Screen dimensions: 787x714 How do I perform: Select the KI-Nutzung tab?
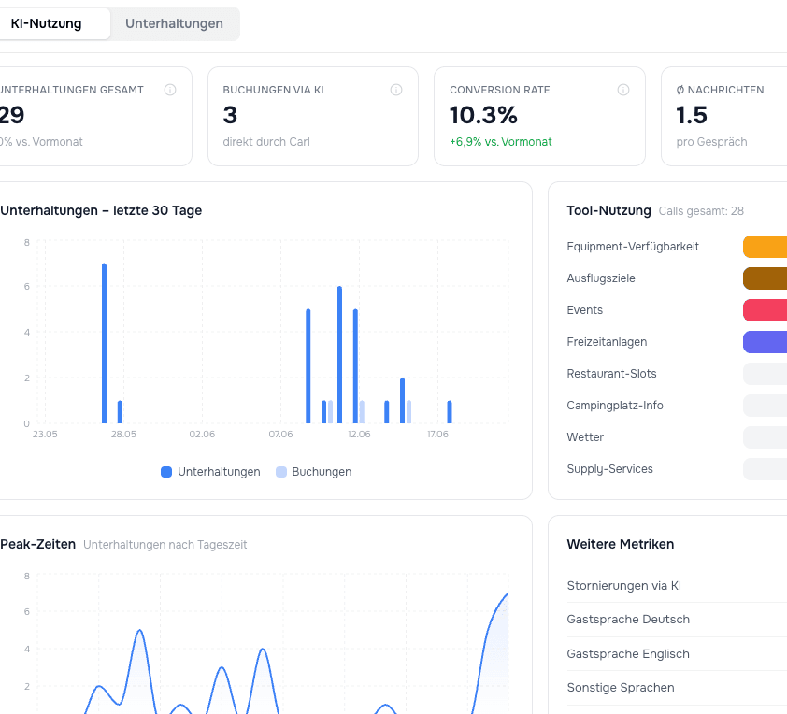tap(46, 23)
